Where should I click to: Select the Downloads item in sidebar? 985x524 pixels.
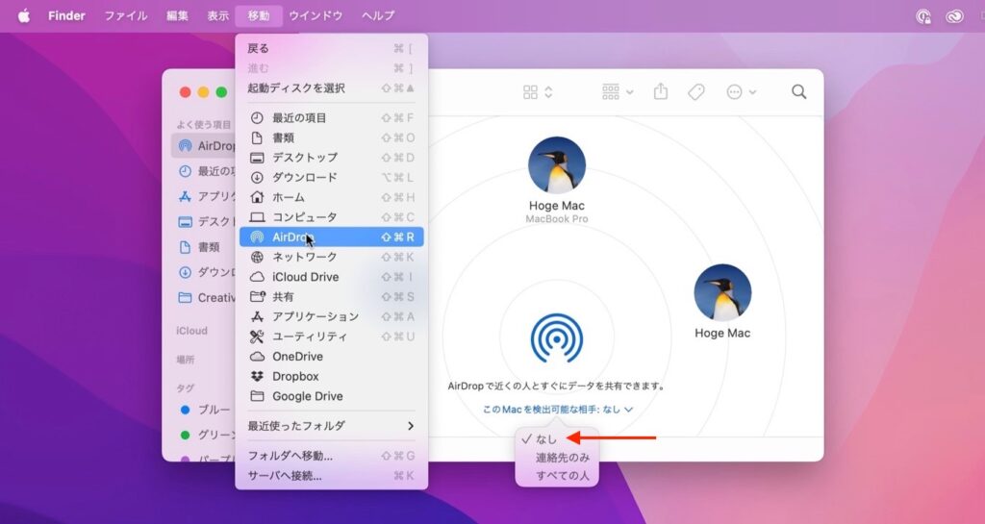[204, 272]
